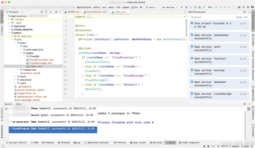Viewport: 255px width, 148px height.
Task: Pin the Build tab
Action: pyautogui.click(x=6, y=109)
